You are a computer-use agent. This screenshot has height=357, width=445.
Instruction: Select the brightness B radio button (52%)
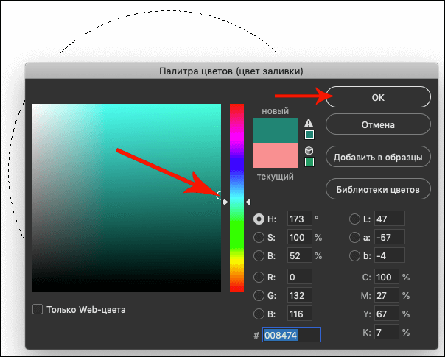coord(259,255)
